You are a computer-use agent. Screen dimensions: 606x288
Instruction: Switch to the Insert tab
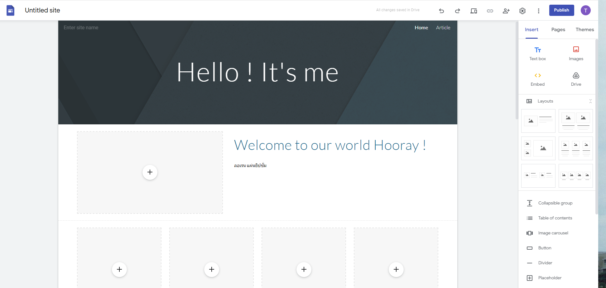tap(531, 30)
